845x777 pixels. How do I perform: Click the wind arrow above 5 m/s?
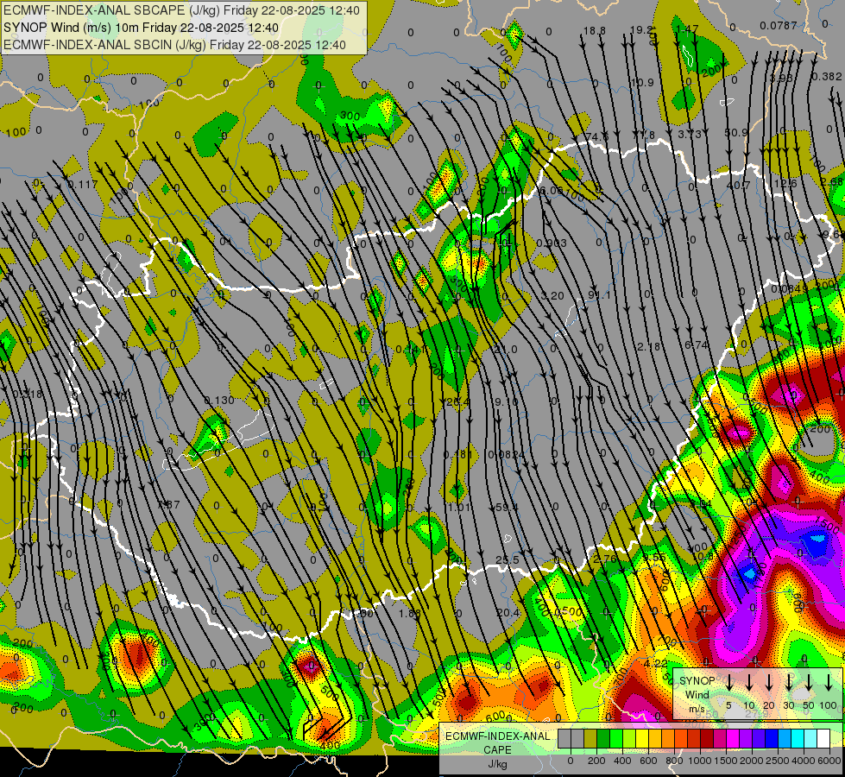coord(729,683)
